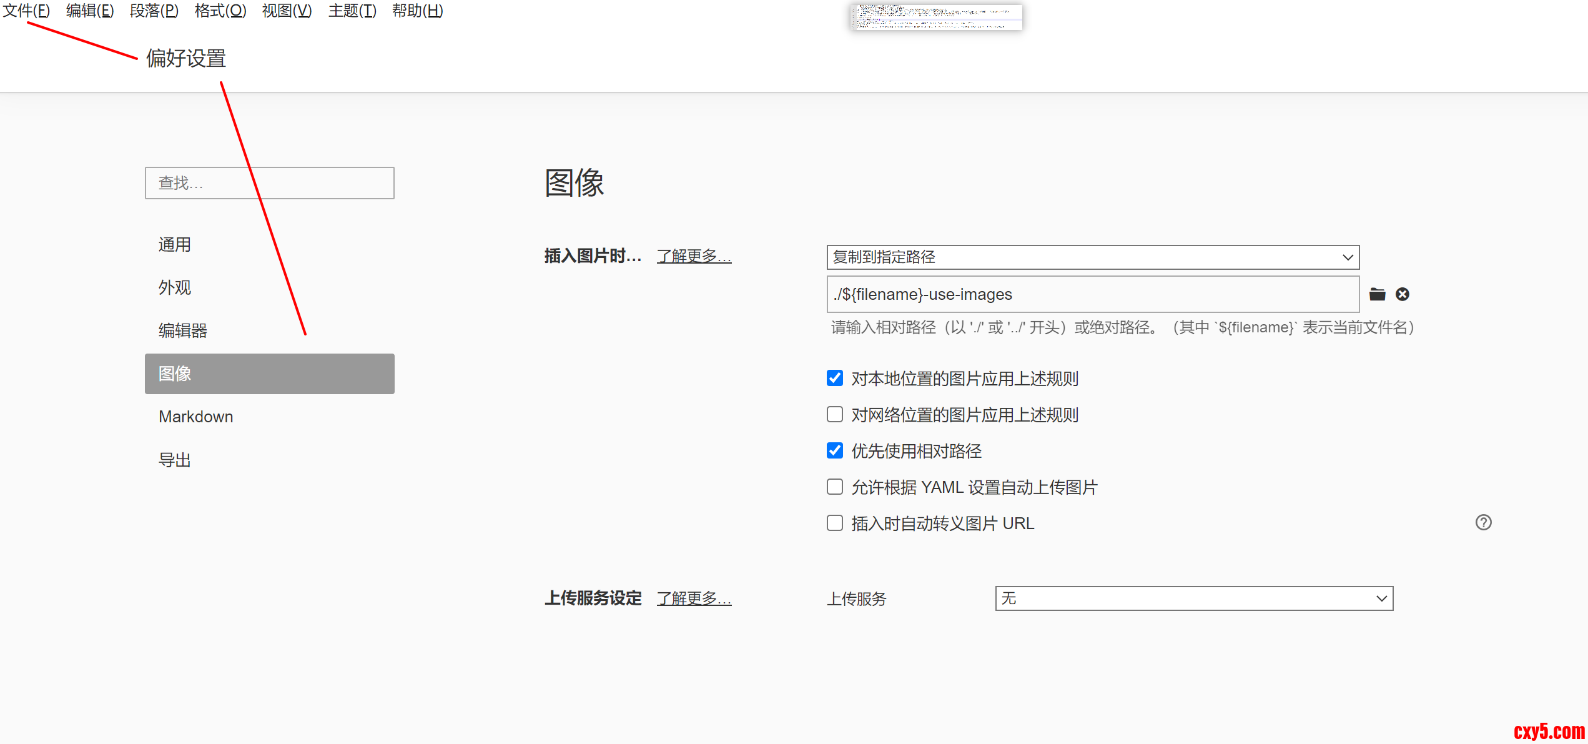Click learn more link beside upload service
Image resolution: width=1588 pixels, height=744 pixels.
click(694, 598)
